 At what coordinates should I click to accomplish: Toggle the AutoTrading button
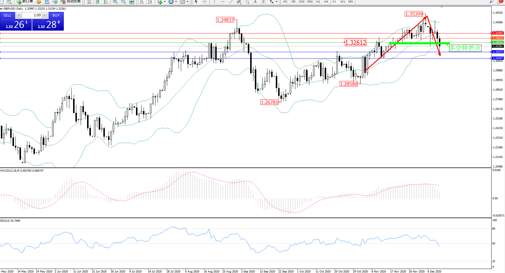point(71,2)
